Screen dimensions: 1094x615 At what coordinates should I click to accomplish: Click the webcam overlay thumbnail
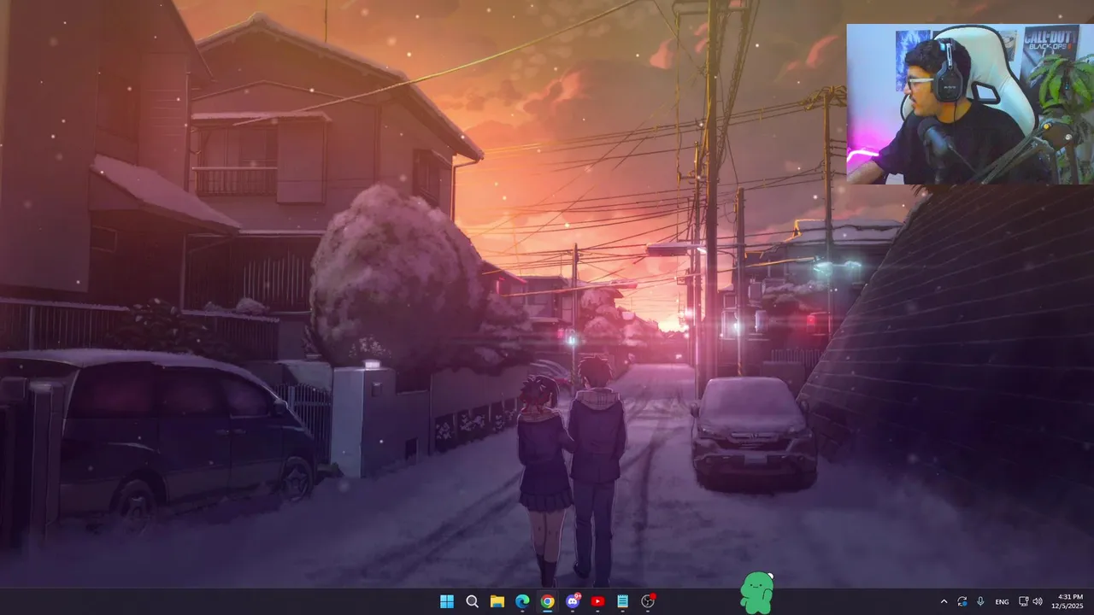click(970, 104)
